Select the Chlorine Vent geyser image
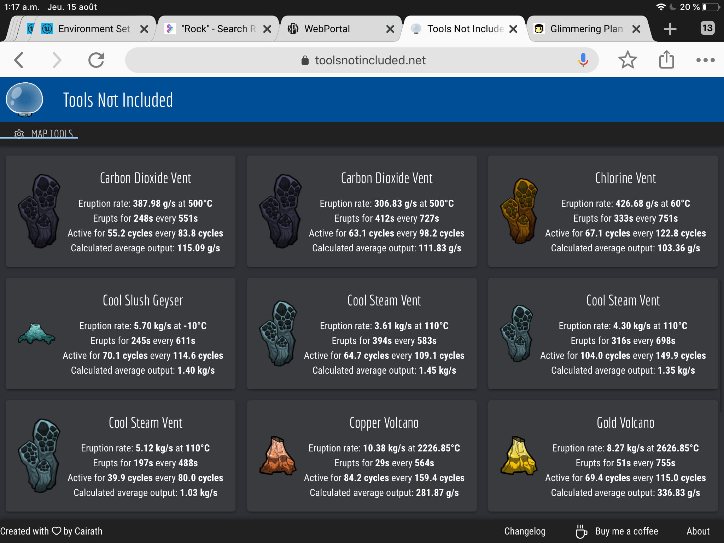This screenshot has width=724, height=543. point(519,211)
